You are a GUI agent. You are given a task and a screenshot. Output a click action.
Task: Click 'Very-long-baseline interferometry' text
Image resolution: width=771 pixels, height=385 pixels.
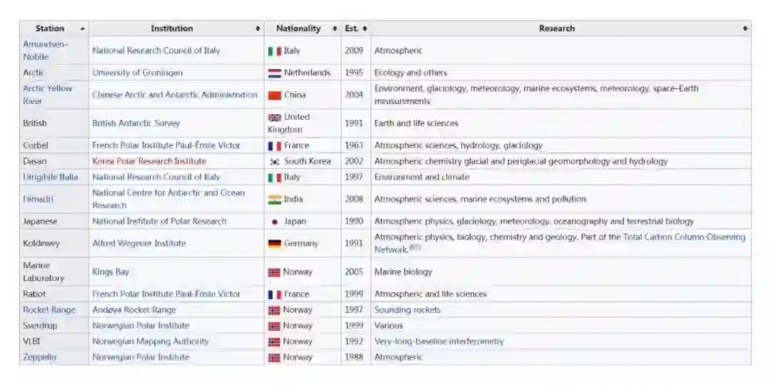(439, 342)
